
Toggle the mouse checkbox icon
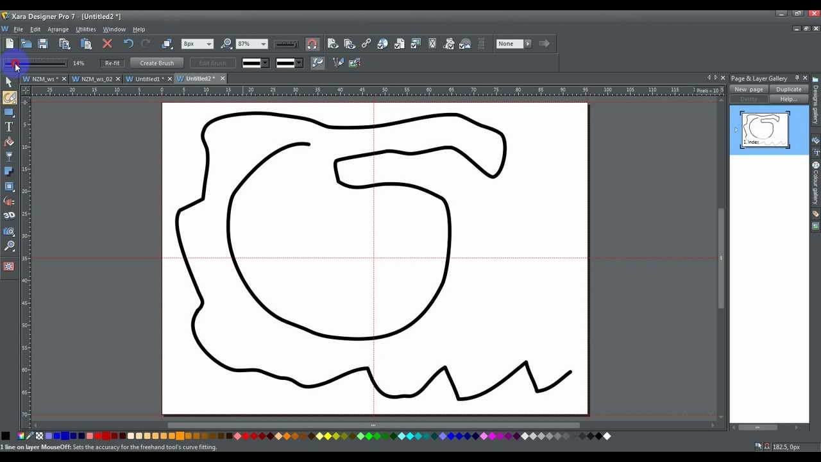pos(449,44)
